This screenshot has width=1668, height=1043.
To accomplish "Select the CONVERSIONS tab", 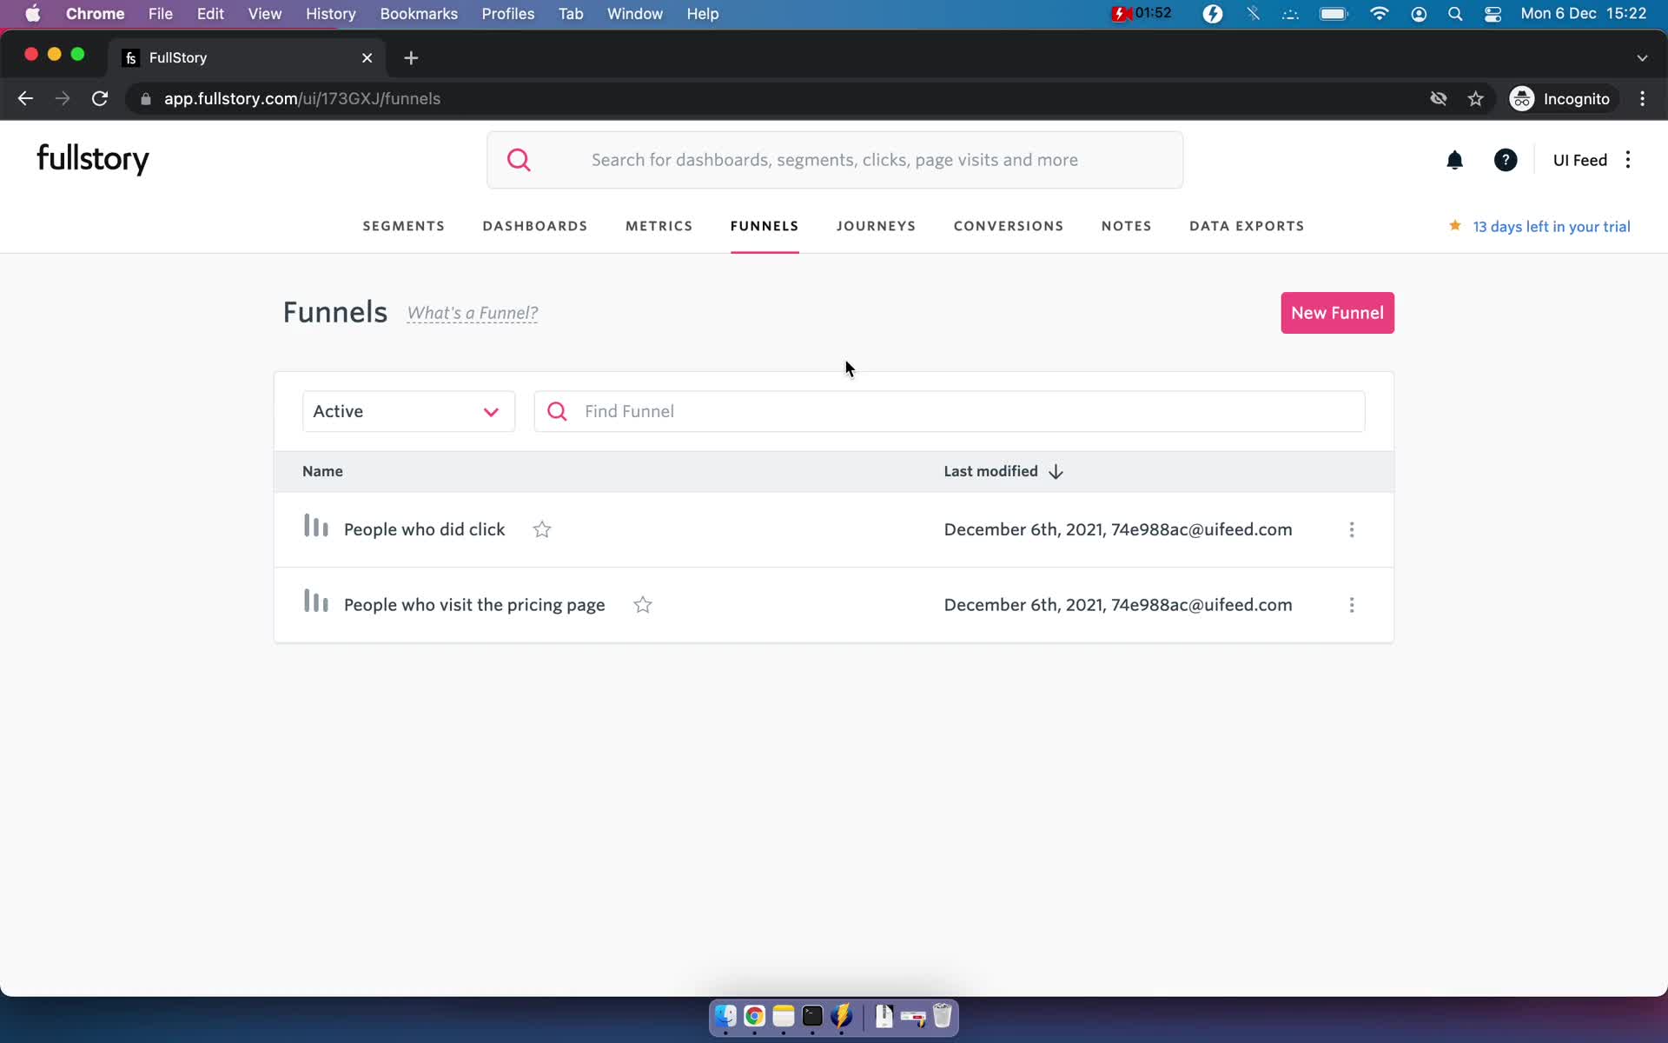I will tap(1009, 226).
